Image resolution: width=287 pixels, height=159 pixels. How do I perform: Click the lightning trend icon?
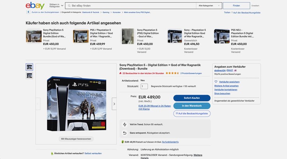125,124
